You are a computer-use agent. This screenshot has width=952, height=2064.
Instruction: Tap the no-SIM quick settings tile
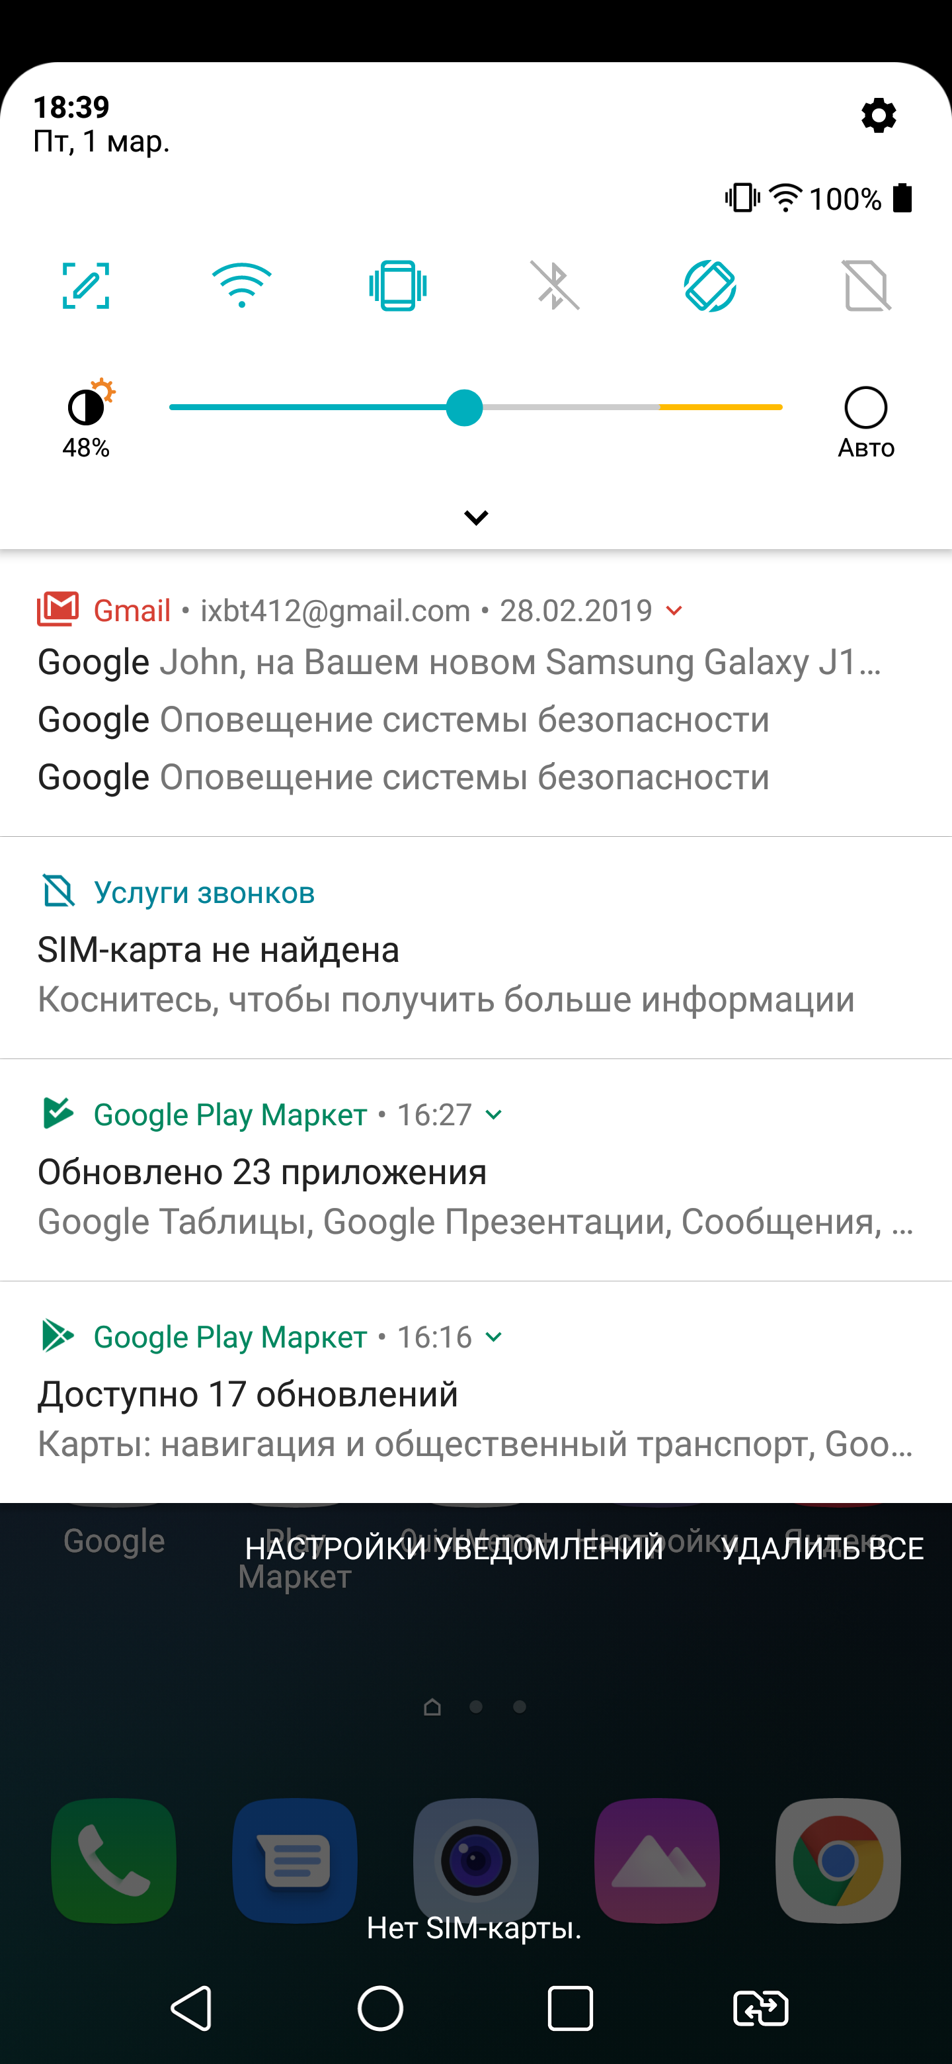pyautogui.click(x=866, y=286)
